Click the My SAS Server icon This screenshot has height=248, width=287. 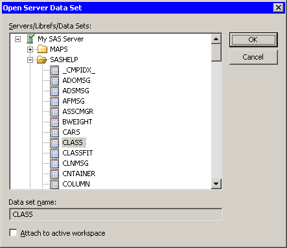30,39
